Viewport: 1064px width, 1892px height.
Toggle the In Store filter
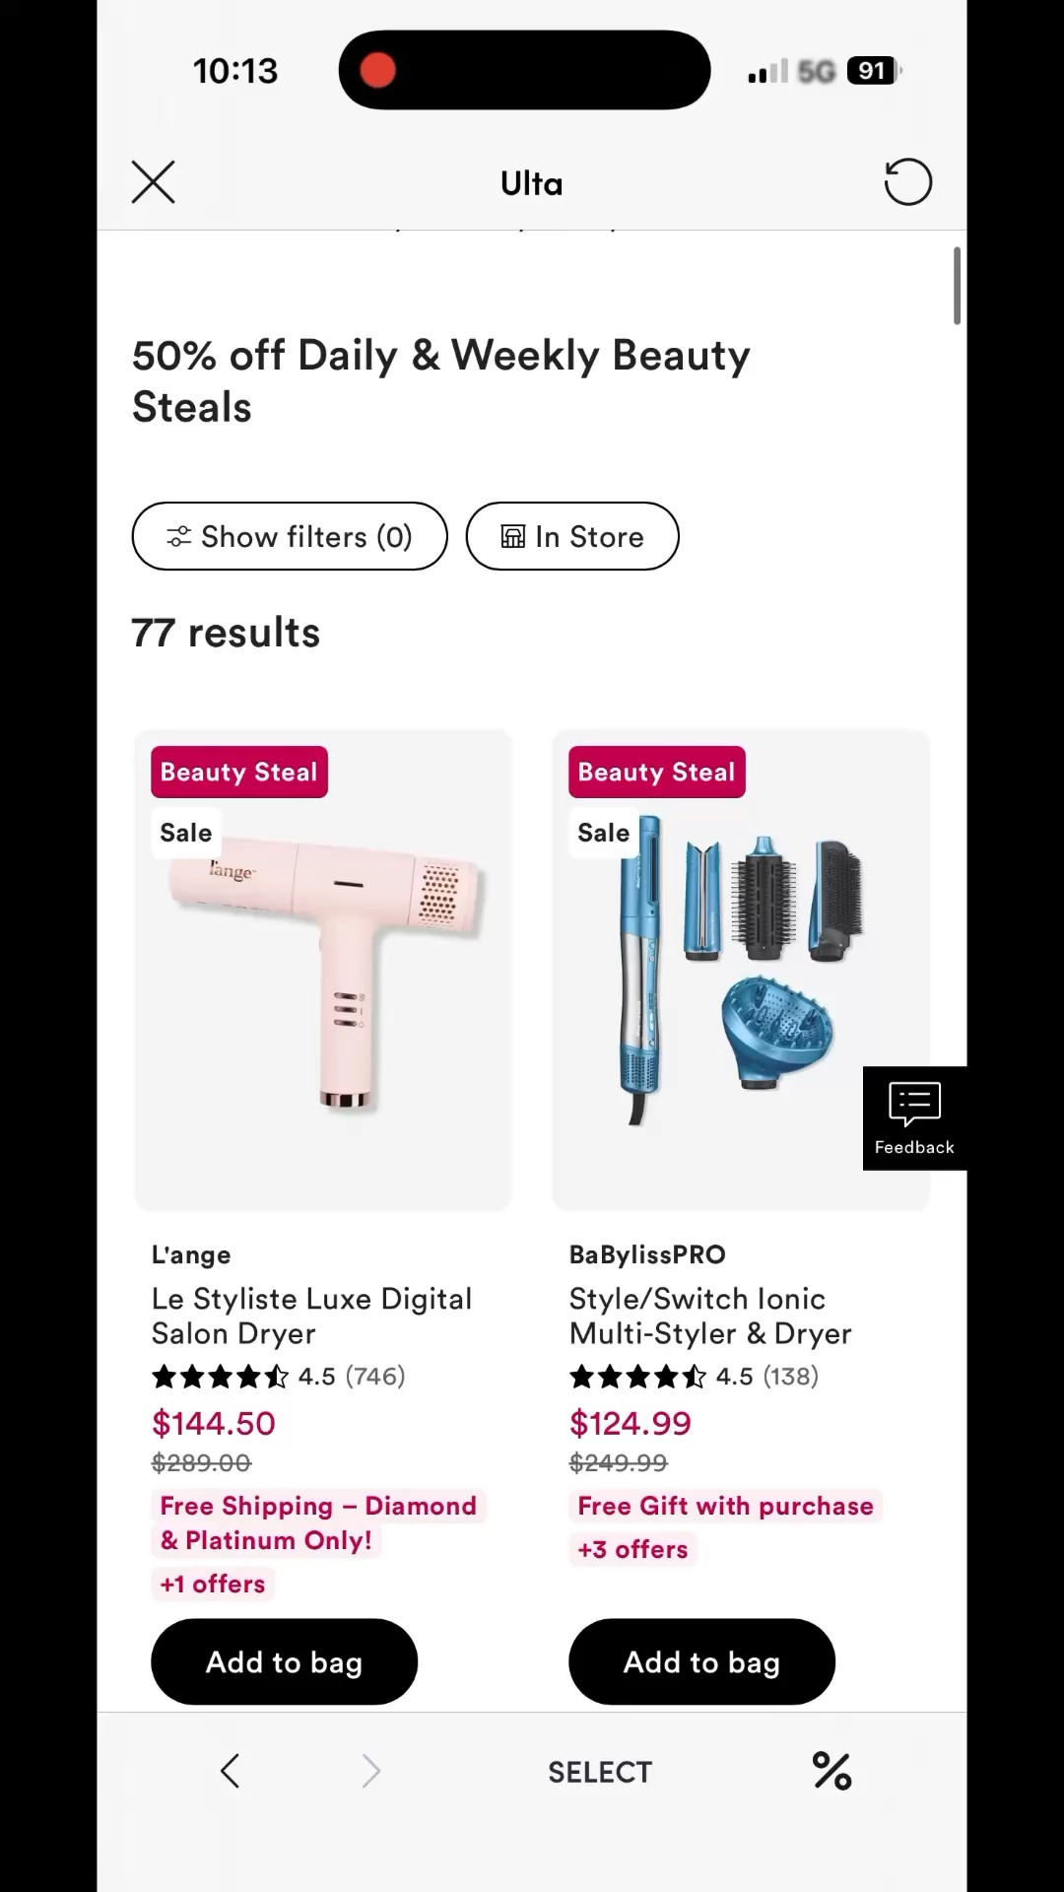pyautogui.click(x=572, y=536)
